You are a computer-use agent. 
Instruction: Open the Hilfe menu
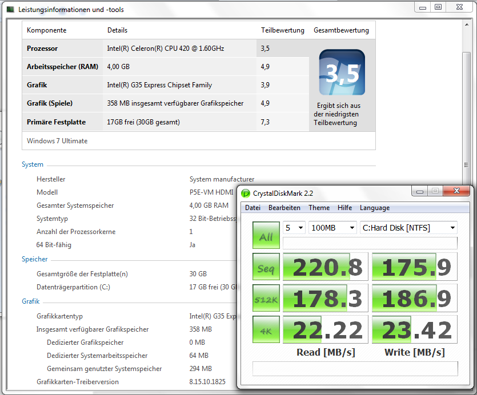[344, 208]
